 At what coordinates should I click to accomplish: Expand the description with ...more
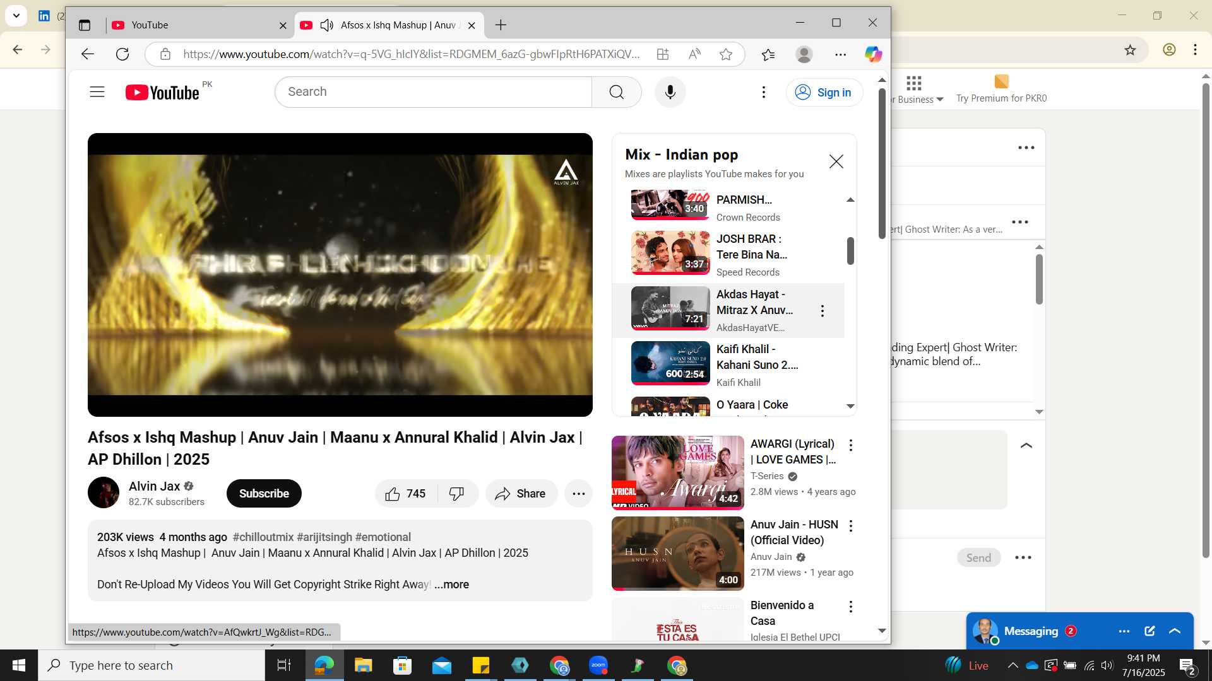click(x=451, y=585)
